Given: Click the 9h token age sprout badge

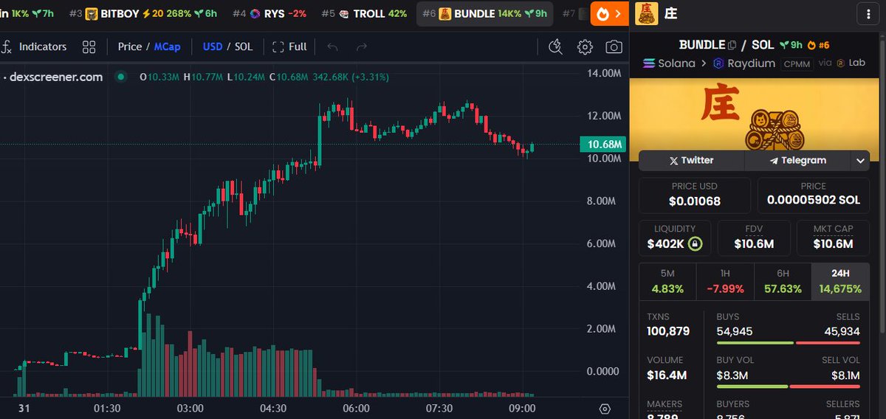Looking at the screenshot, I should pyautogui.click(x=791, y=45).
